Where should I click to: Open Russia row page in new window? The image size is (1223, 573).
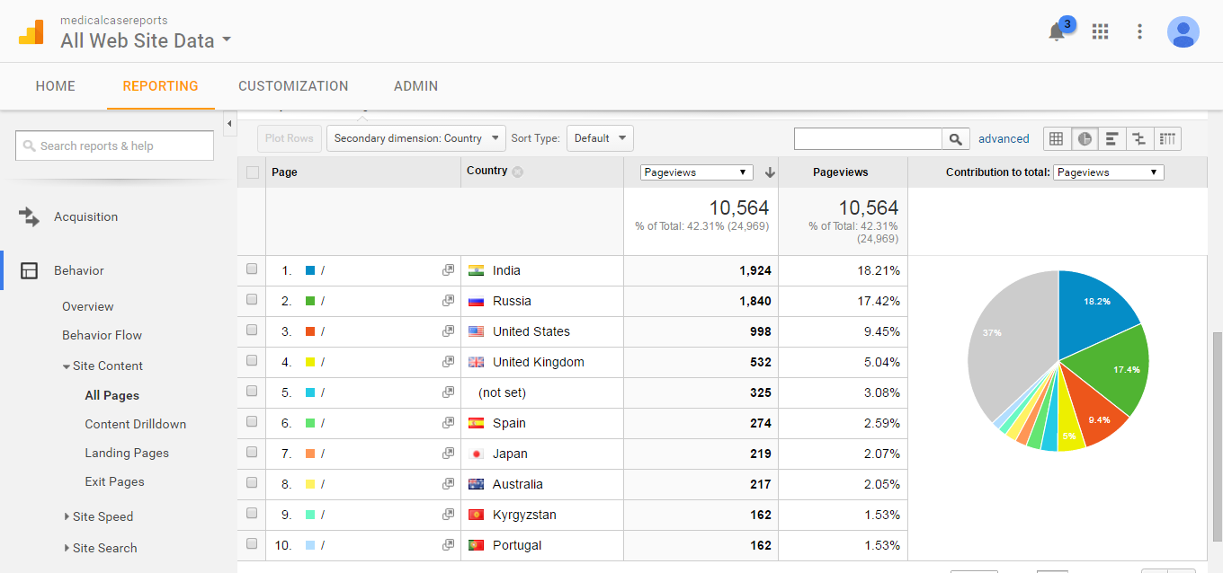(448, 301)
